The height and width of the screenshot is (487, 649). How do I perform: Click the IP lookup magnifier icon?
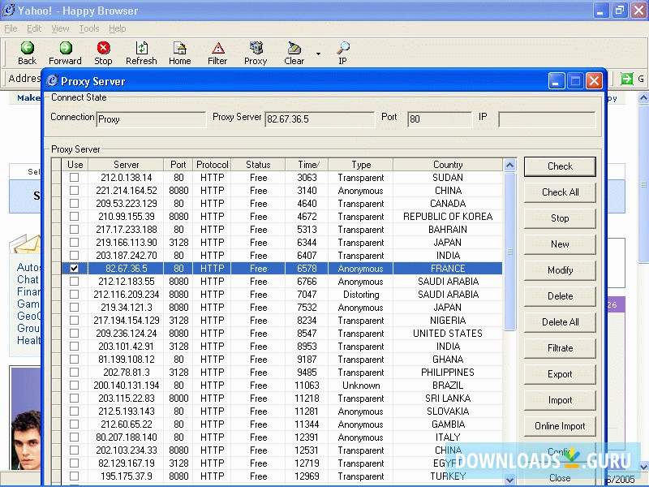(x=342, y=49)
